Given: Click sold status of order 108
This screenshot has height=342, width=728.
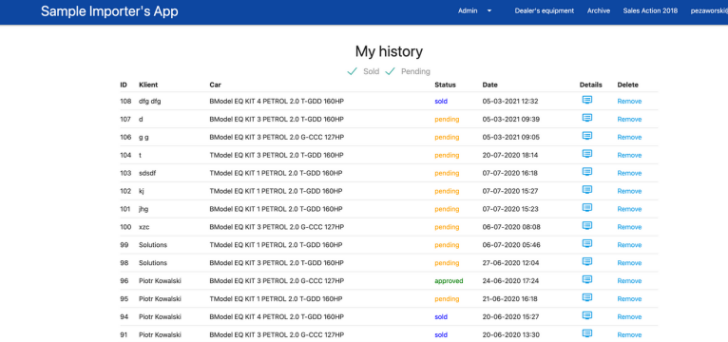Looking at the screenshot, I should tap(441, 101).
